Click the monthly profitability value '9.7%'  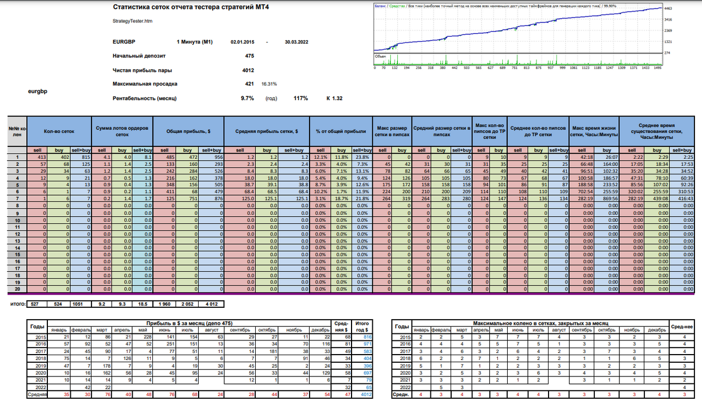click(x=248, y=99)
